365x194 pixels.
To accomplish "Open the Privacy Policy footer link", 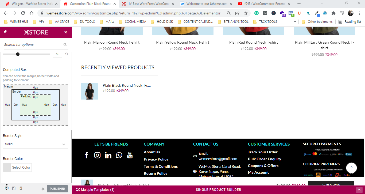I will point(156,159).
